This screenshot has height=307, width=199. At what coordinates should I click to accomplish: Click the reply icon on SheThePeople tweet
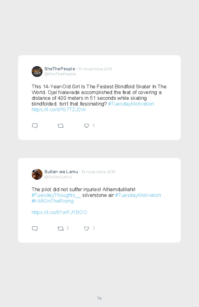pos(35,126)
